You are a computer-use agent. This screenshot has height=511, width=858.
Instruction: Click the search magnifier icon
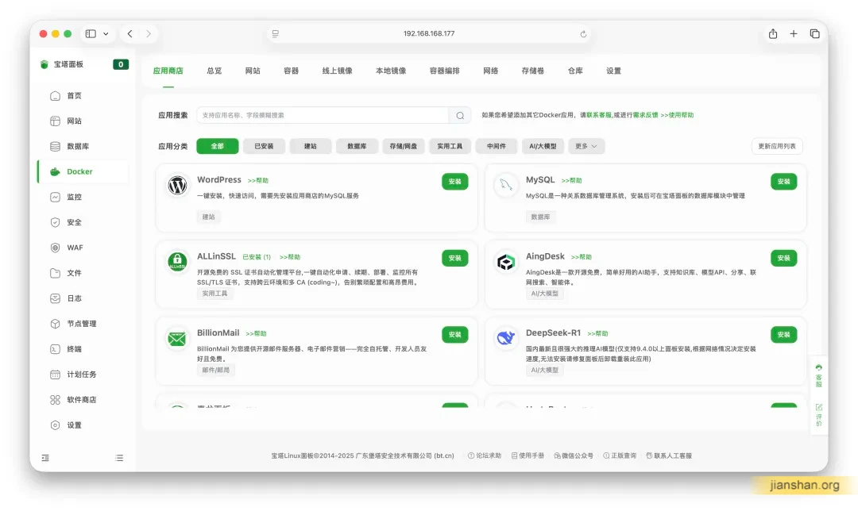pyautogui.click(x=460, y=115)
